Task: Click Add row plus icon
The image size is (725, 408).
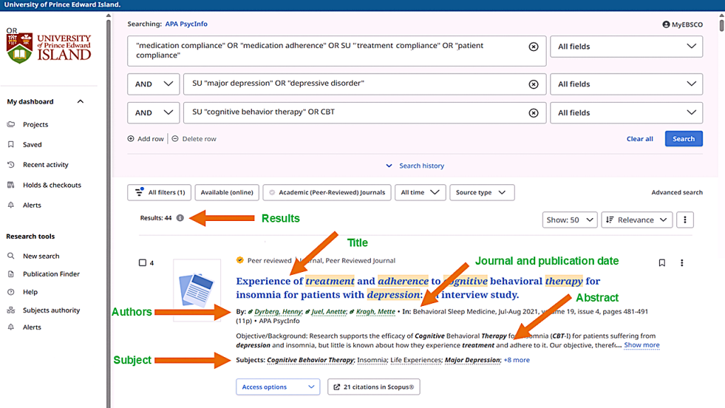Action: coord(131,139)
